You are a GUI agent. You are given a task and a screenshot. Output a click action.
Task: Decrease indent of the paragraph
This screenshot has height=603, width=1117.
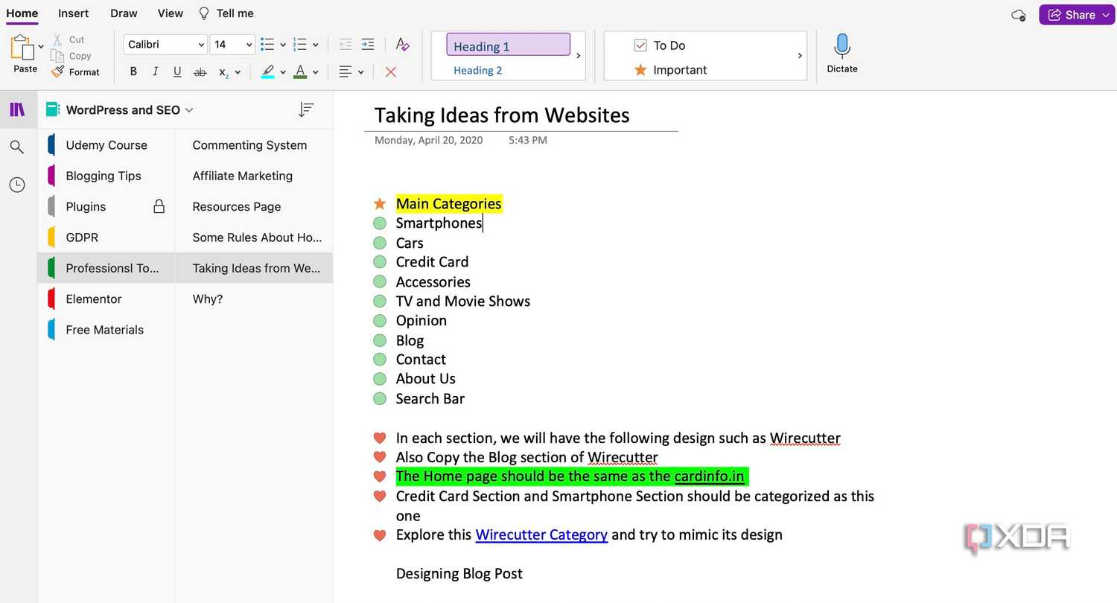(x=345, y=45)
